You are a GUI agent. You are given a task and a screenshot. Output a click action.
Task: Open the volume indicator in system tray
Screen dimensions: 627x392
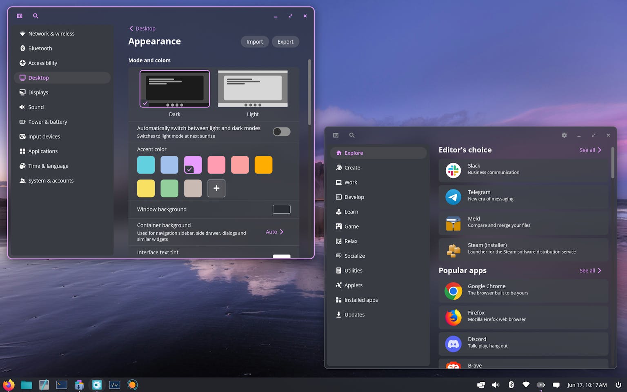click(x=496, y=385)
